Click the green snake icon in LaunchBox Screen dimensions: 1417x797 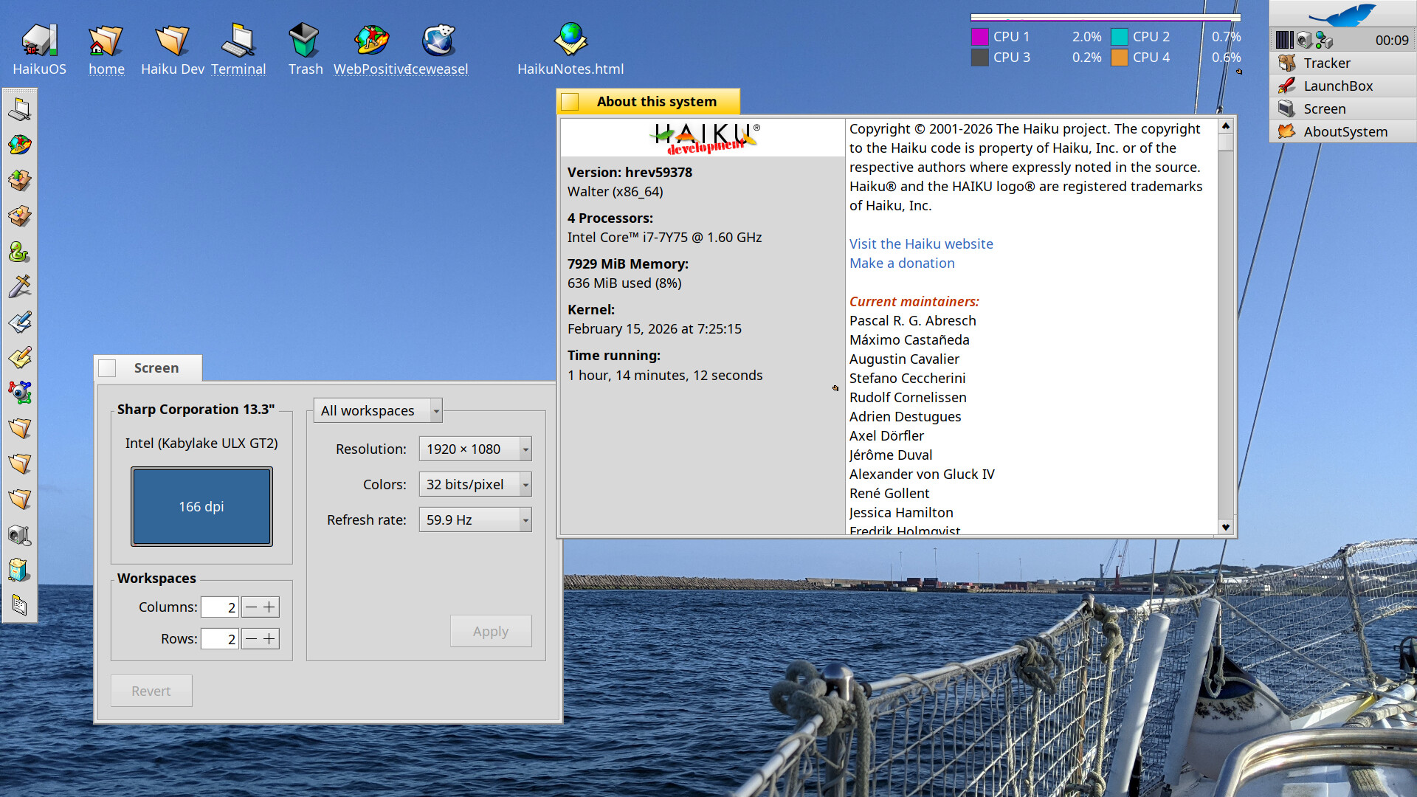click(x=19, y=252)
